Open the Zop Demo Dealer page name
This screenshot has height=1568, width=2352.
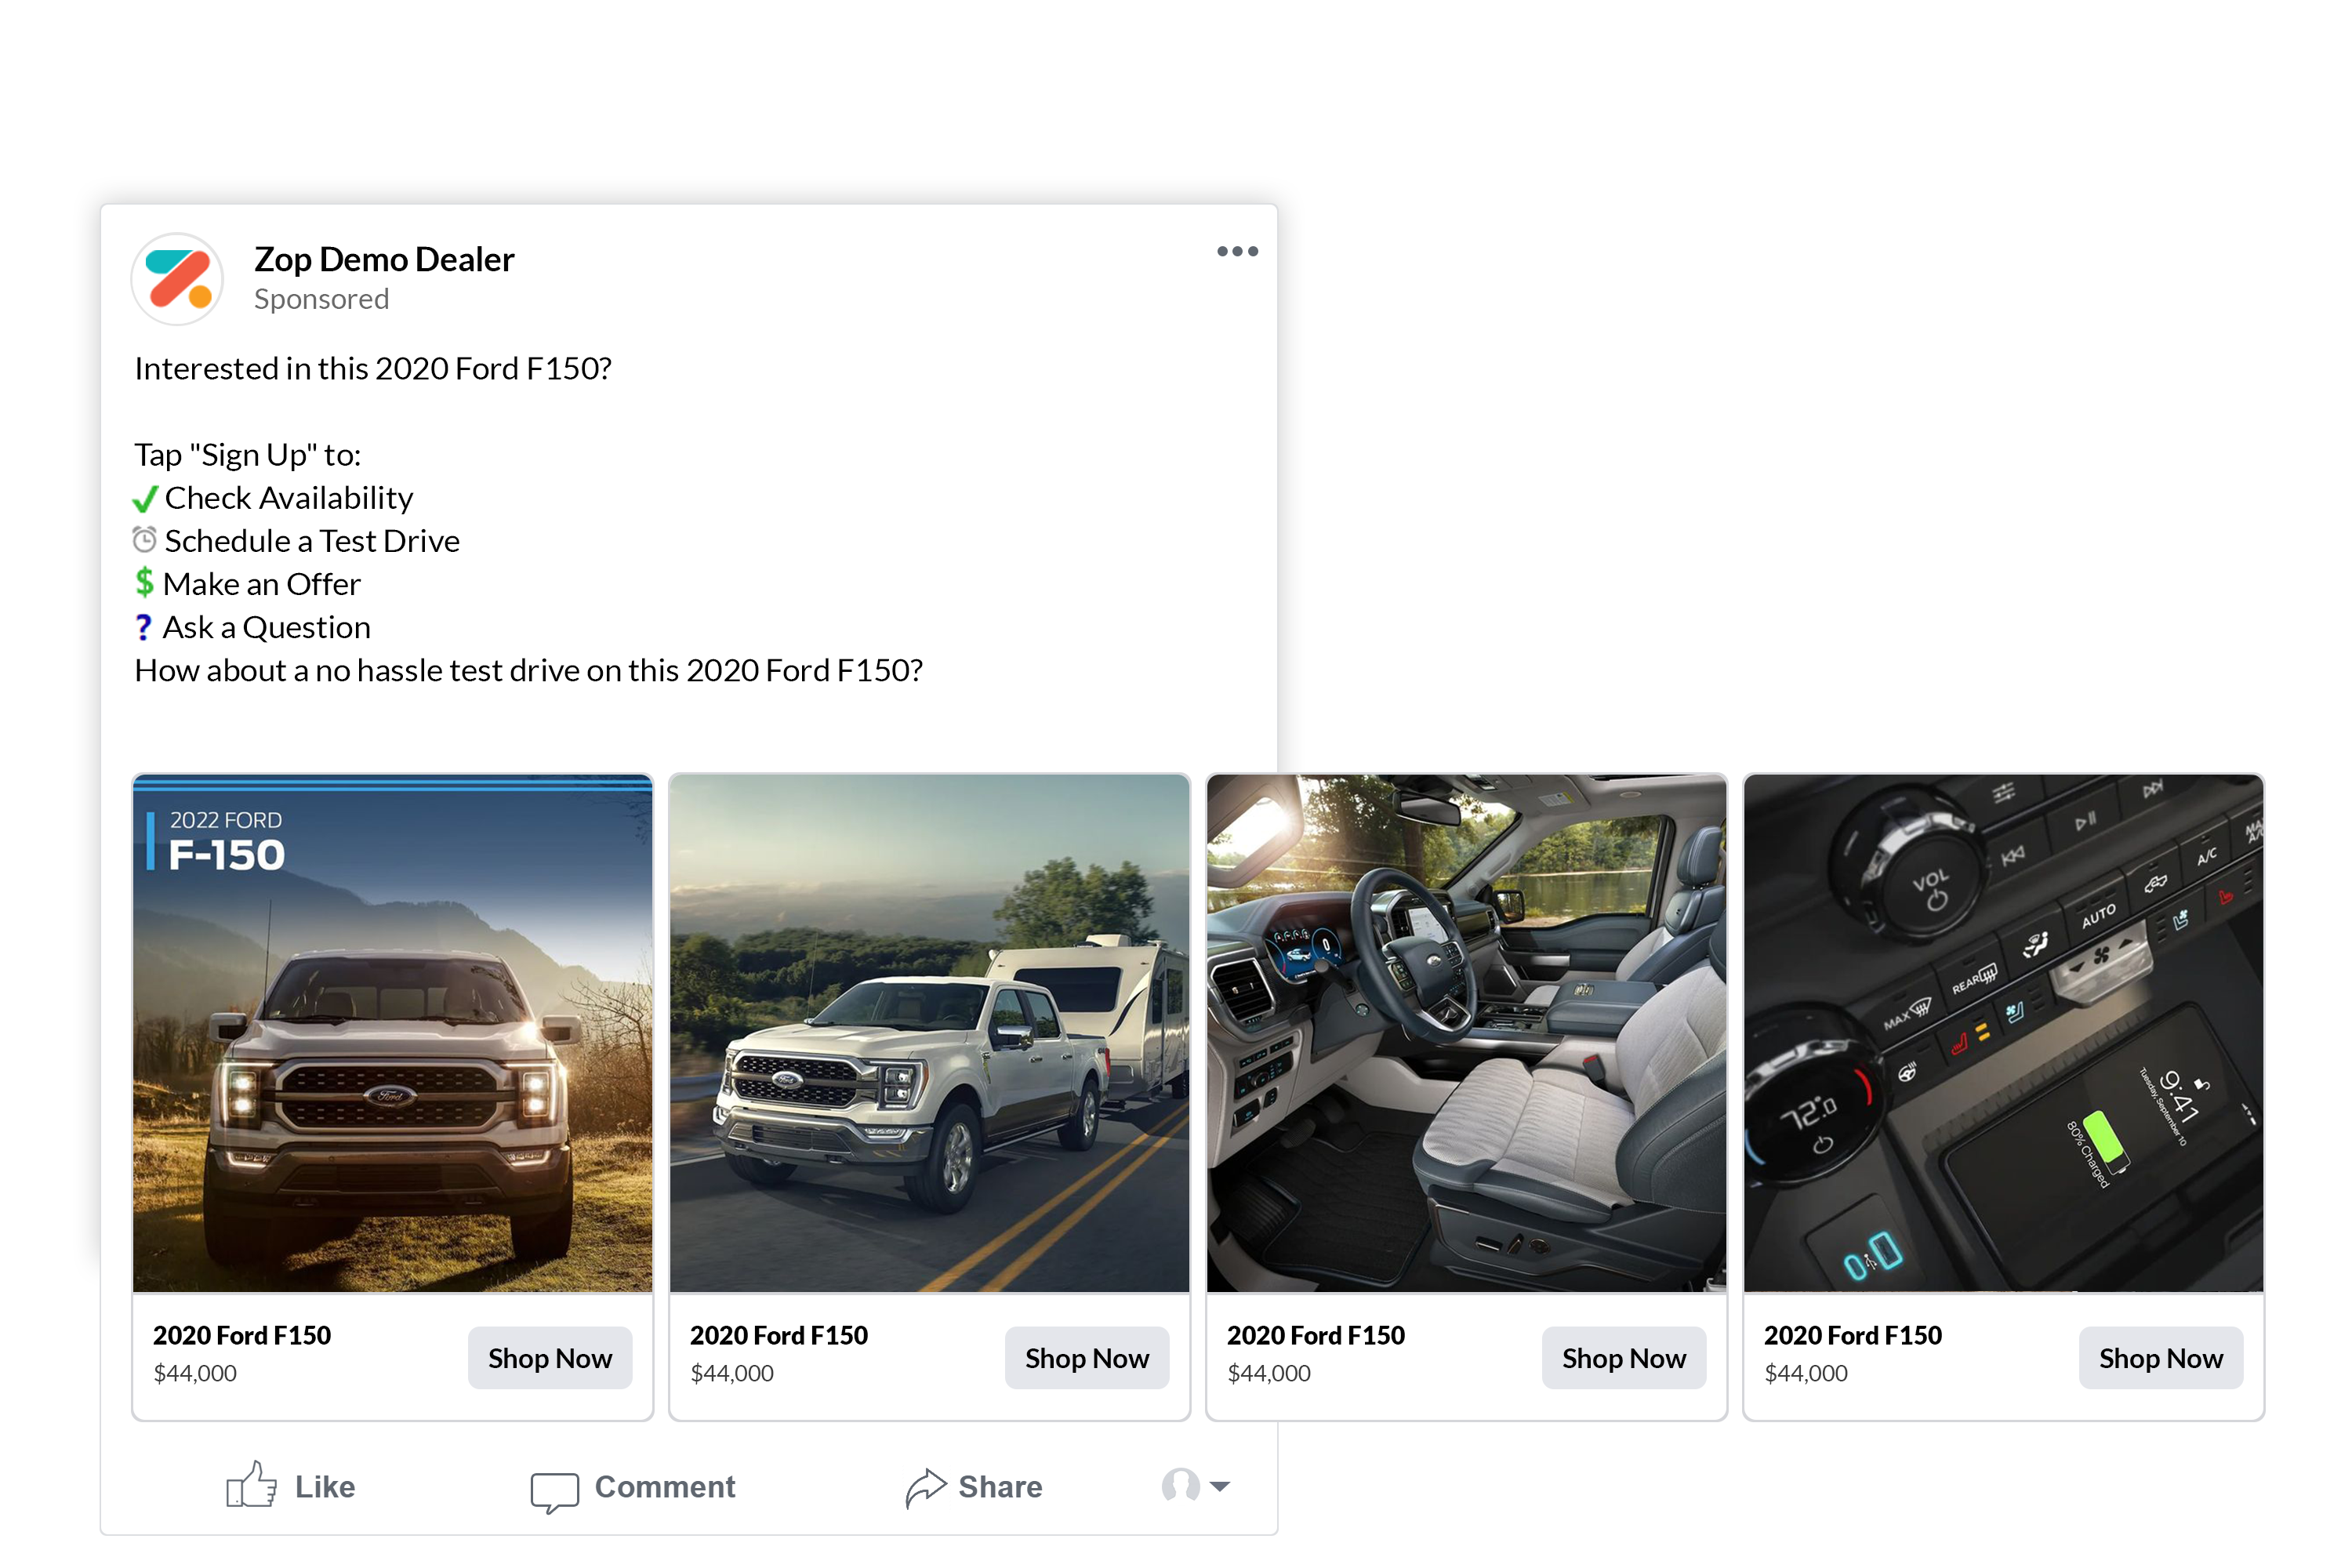[384, 259]
